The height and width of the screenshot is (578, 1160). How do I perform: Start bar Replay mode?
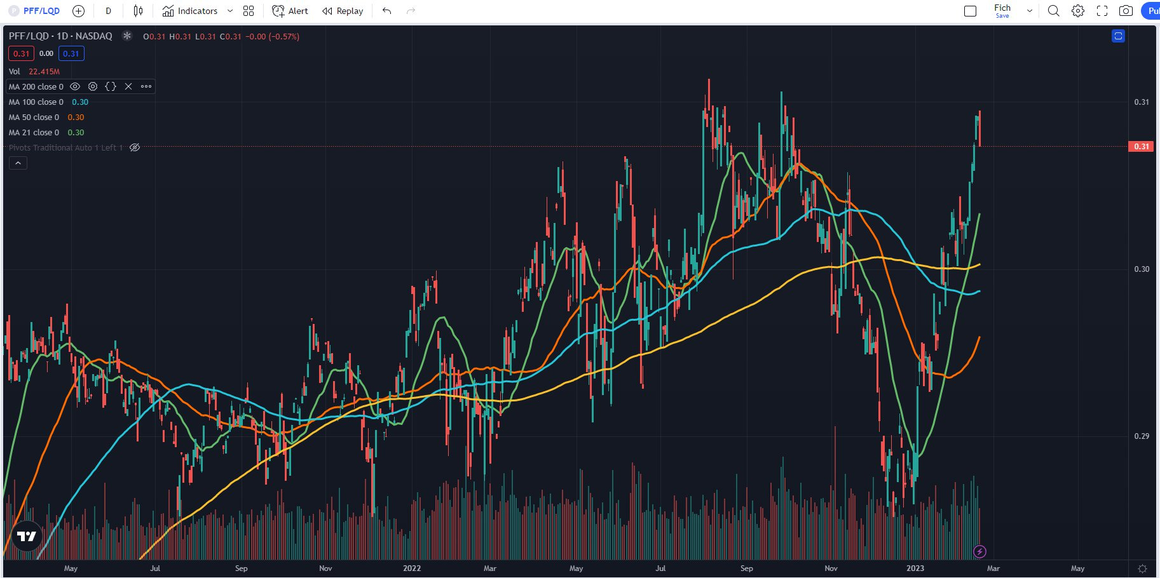coord(343,11)
